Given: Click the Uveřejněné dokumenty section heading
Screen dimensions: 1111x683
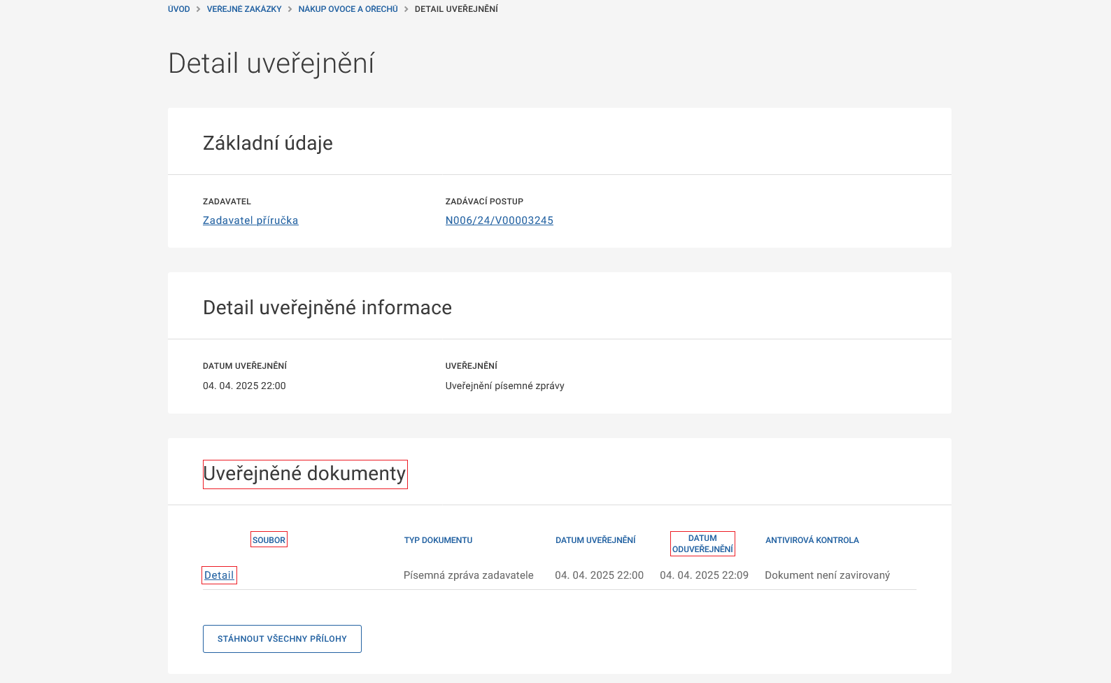Looking at the screenshot, I should 304,474.
